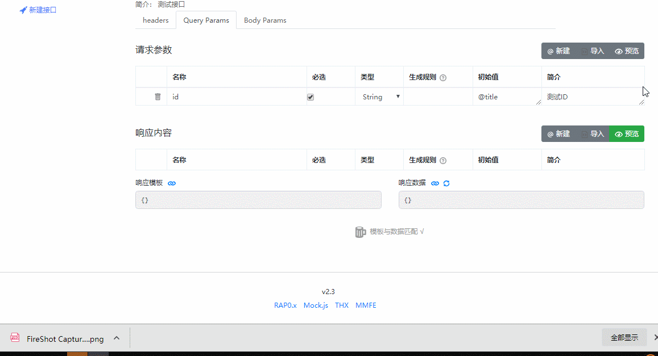The image size is (658, 356).
Task: Expand the 全部显示 downloads bar option
Action: click(x=623, y=337)
